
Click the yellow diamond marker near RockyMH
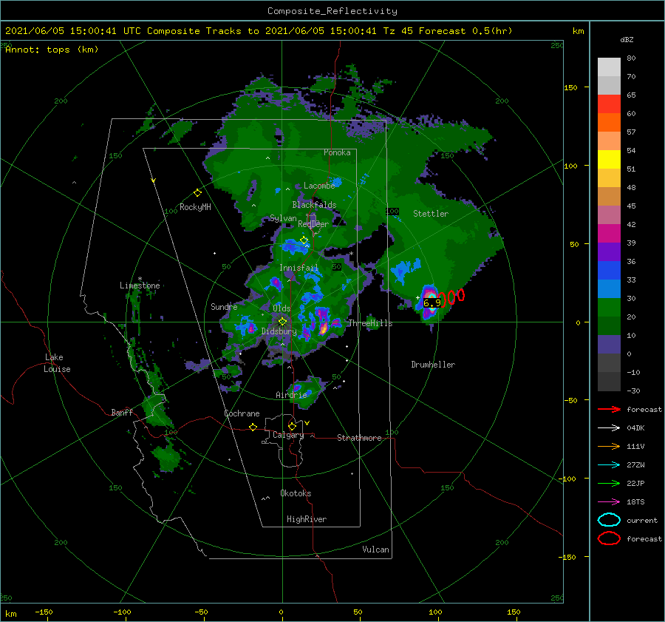(197, 193)
